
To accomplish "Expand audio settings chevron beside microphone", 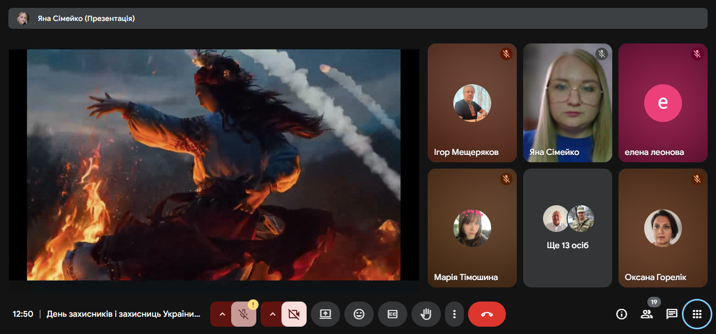I will [x=222, y=314].
